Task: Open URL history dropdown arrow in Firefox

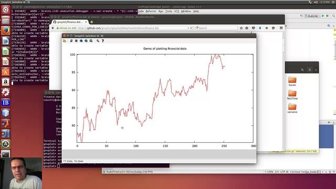Action: (188, 28)
